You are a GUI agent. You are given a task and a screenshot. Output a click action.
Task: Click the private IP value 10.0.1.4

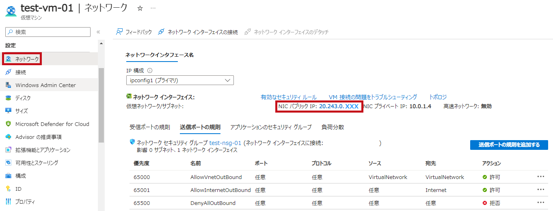tap(420, 106)
